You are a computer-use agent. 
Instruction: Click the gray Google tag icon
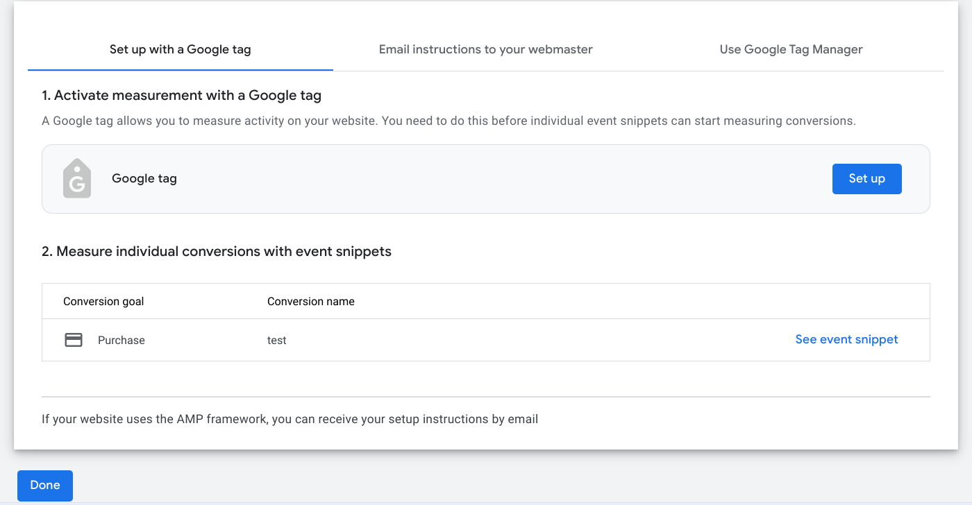click(x=77, y=179)
